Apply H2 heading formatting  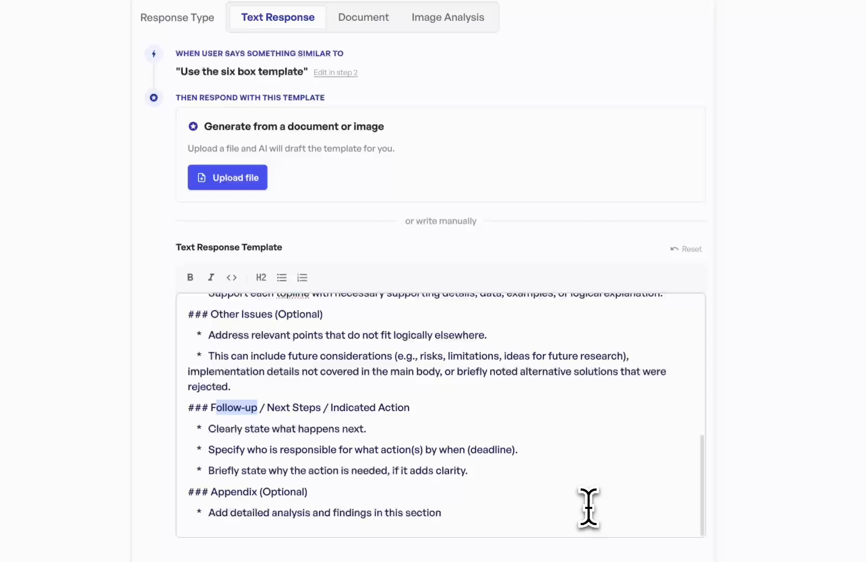(261, 277)
